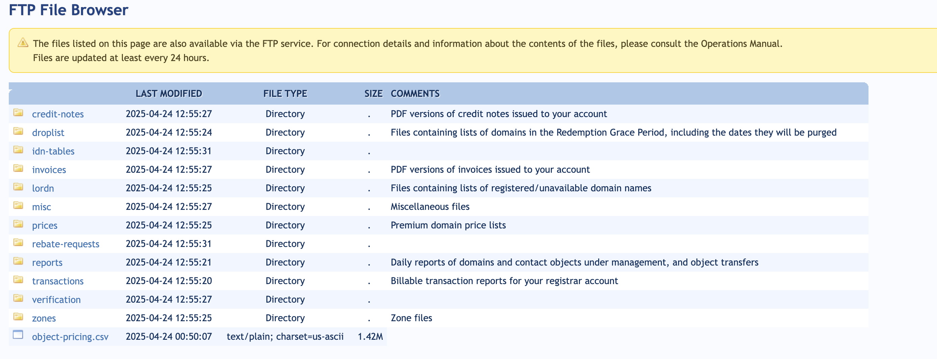Viewport: 937px width, 359px height.
Task: Open the zones directory link
Action: coord(44,318)
